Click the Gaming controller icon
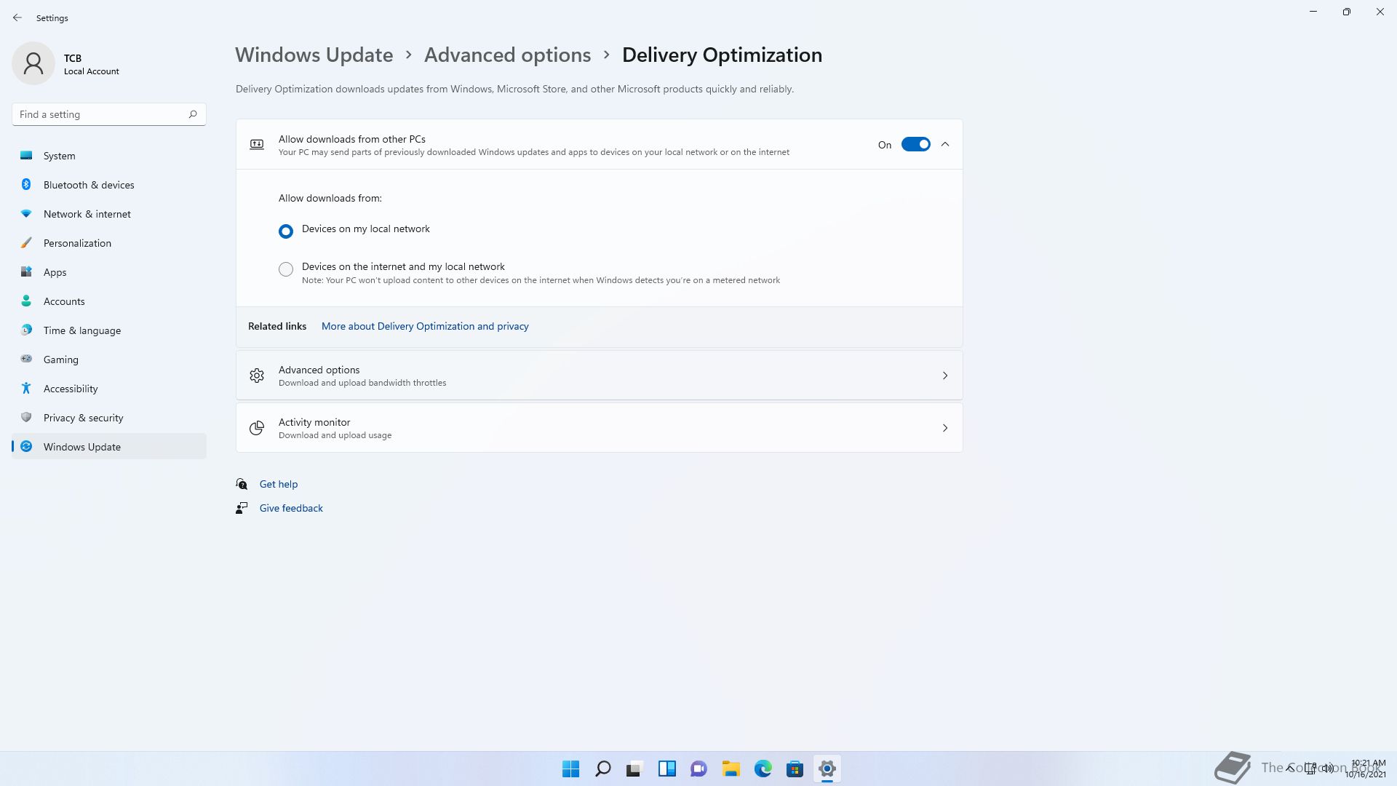Viewport: 1397px width, 786px height. (26, 359)
